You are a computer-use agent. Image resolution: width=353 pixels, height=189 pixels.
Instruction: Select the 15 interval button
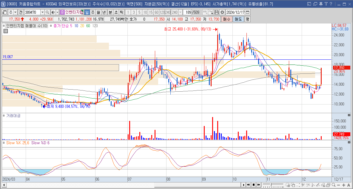151,12
